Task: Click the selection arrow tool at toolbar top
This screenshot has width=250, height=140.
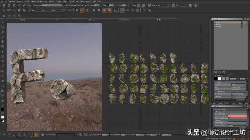Action: (2, 22)
